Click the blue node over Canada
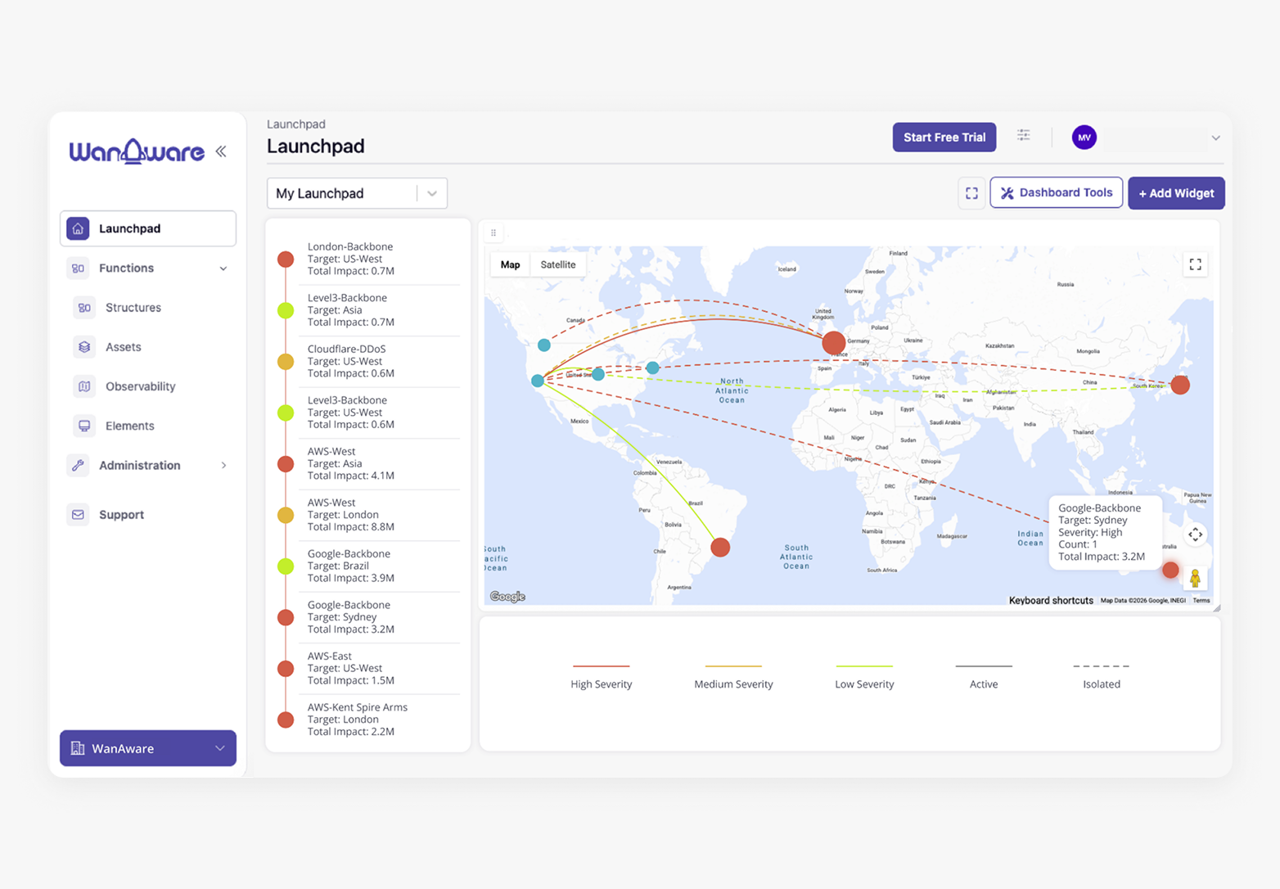The image size is (1280, 889). click(x=544, y=345)
